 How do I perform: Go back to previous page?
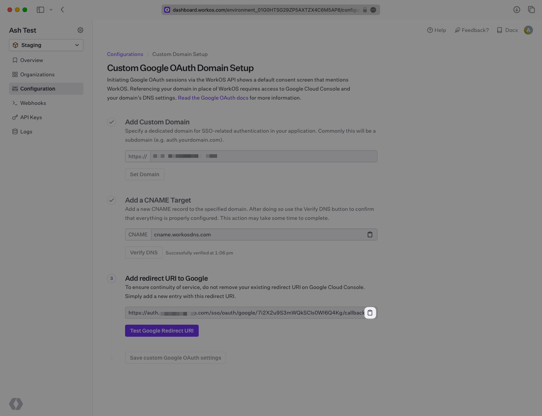coord(62,10)
